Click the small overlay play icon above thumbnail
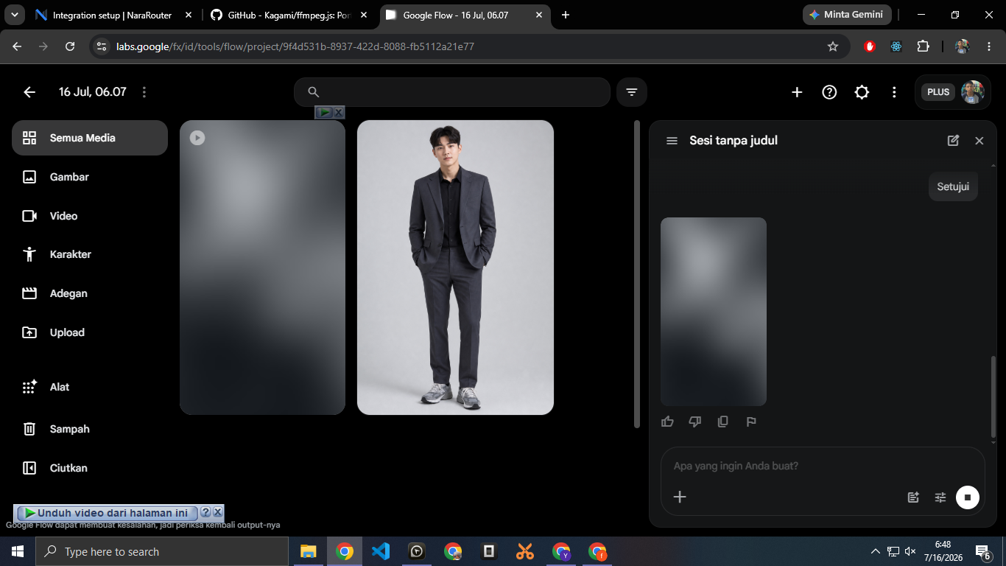Screen dimensions: 1006x566 [x=324, y=113]
